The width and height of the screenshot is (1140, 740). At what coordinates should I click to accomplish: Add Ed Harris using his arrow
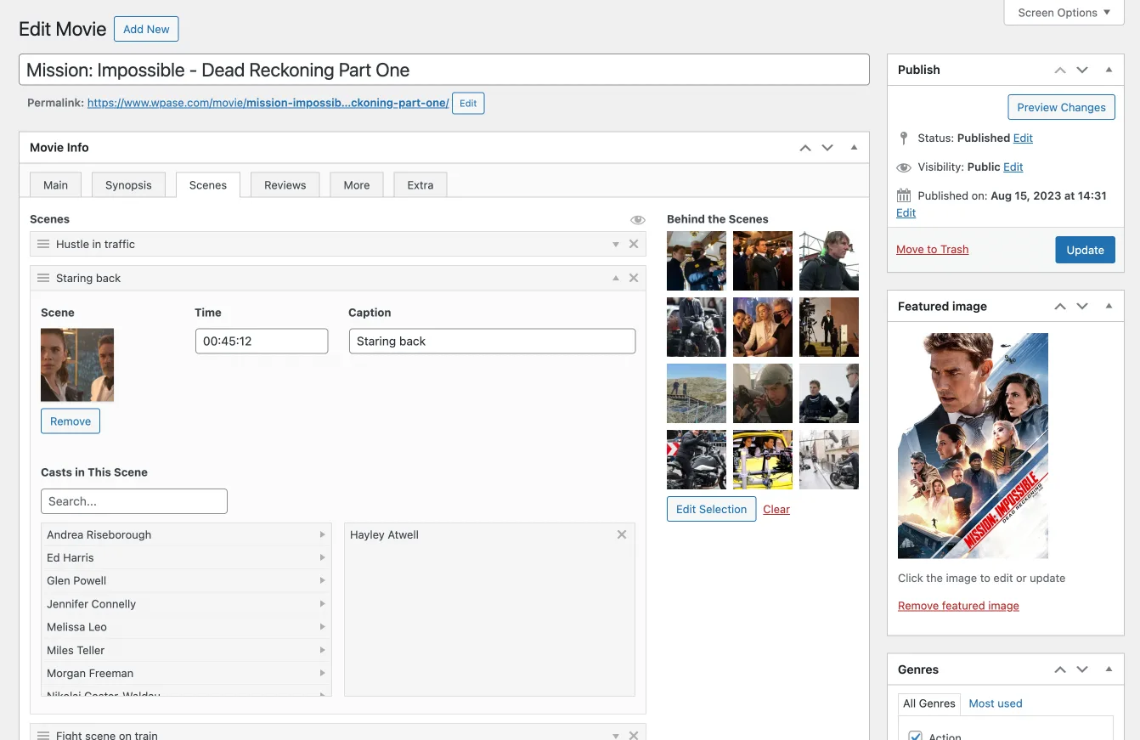click(x=322, y=557)
